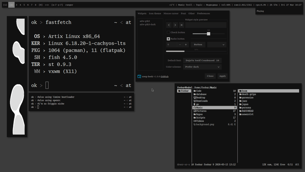Click the jazz folder icon

click(240, 101)
